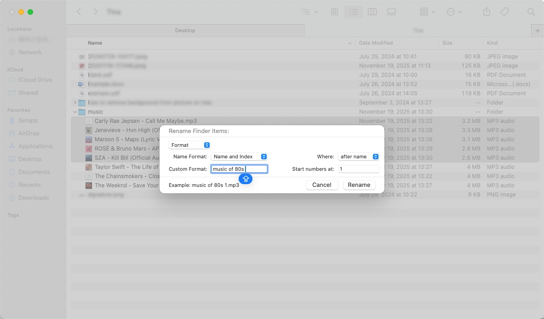The image size is (544, 319).
Task: Open Finder search magnifier
Action: point(531,12)
